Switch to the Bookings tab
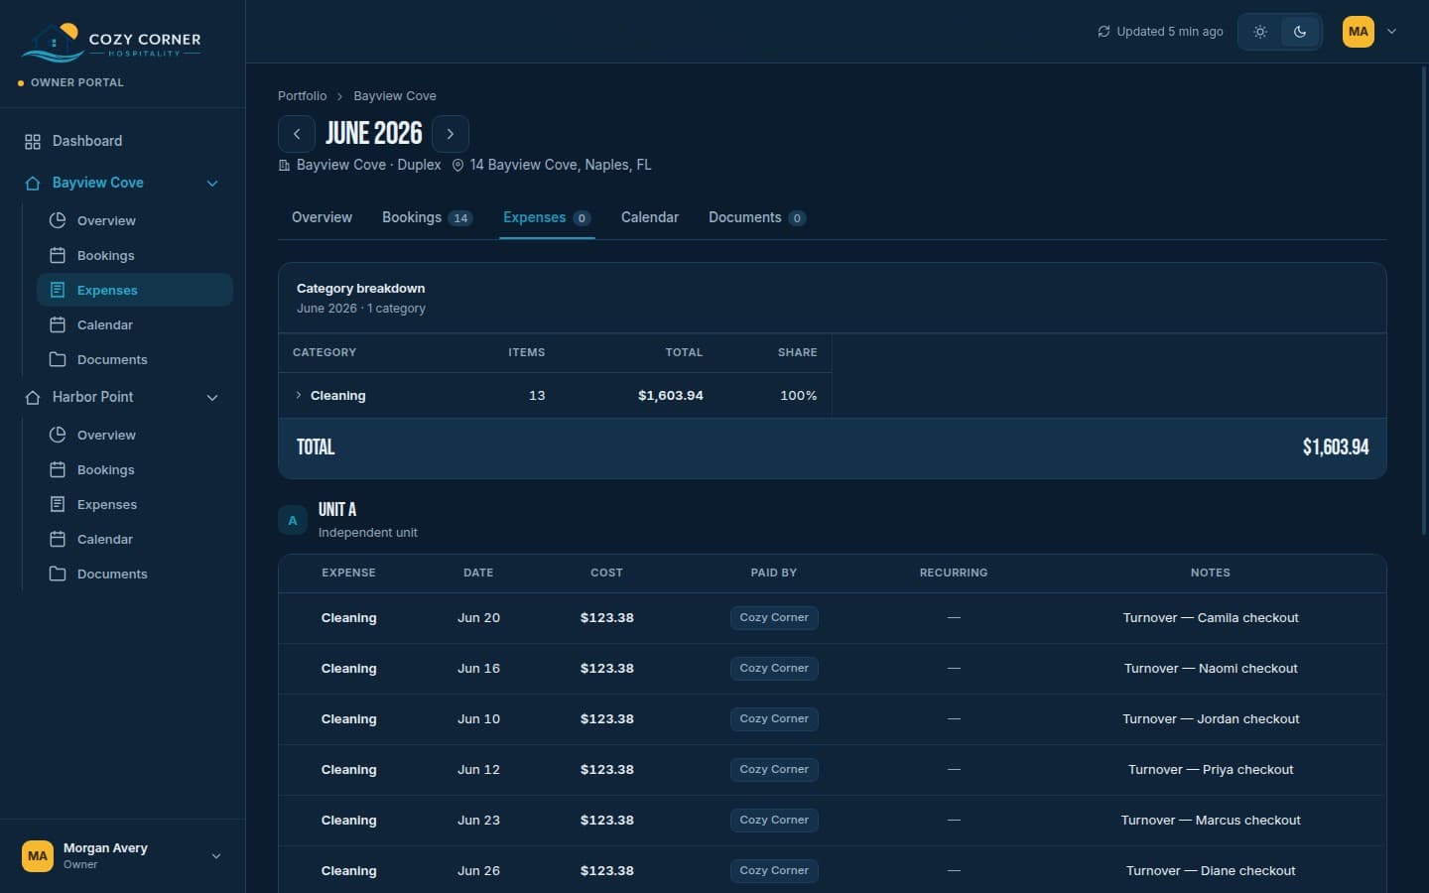1429x893 pixels. [428, 217]
